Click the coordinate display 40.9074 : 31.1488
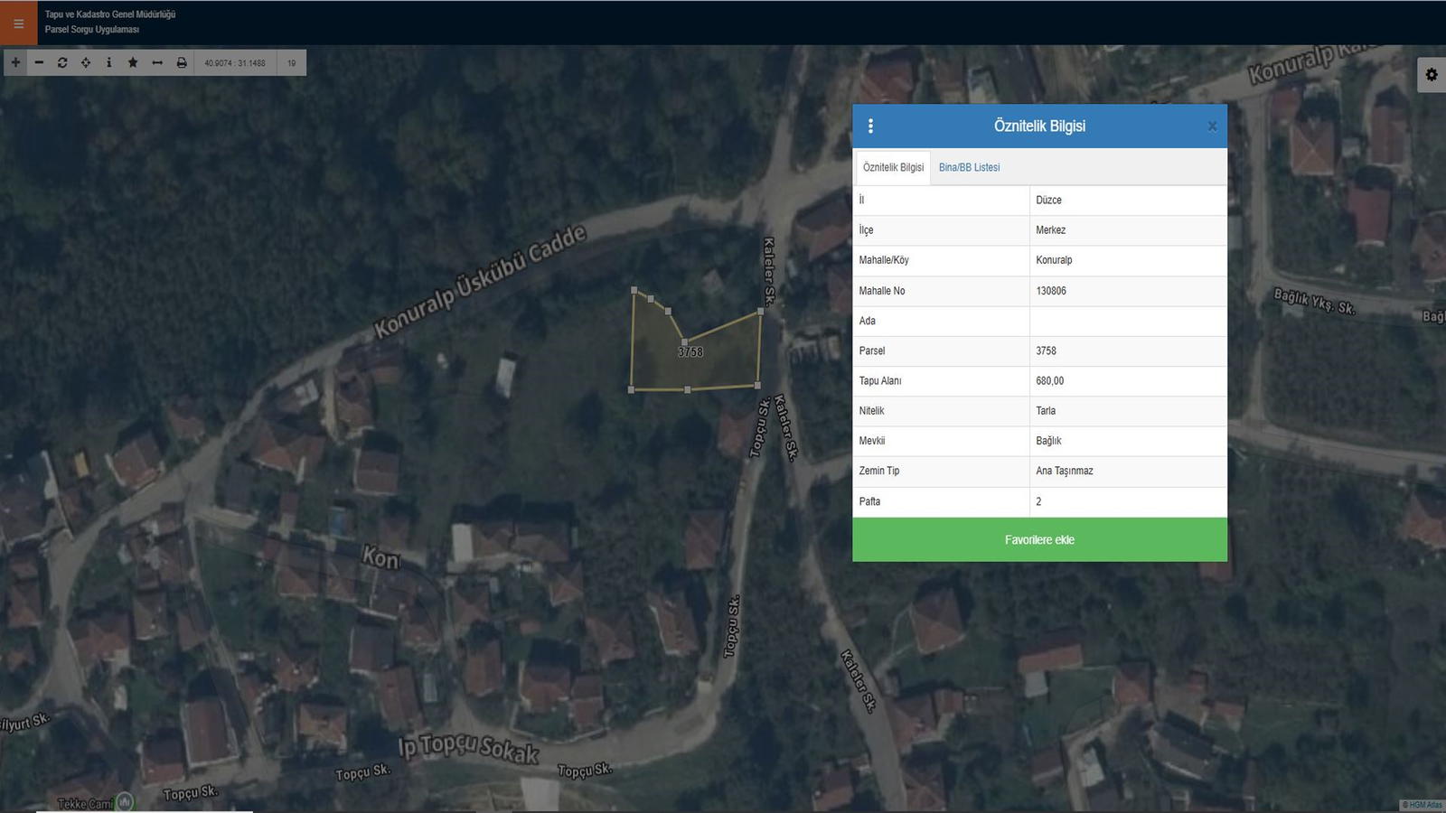This screenshot has width=1446, height=813. click(x=235, y=63)
